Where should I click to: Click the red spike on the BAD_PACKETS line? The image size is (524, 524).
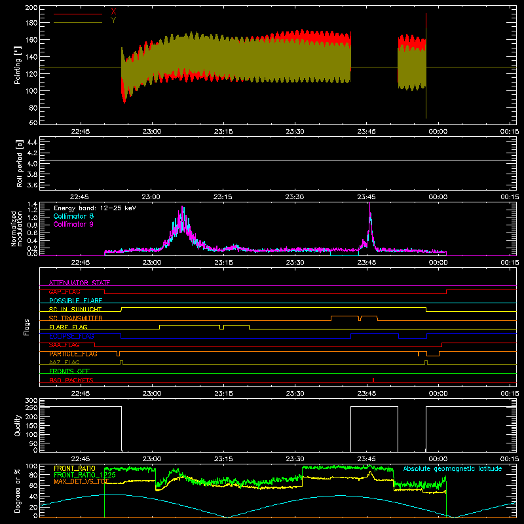point(373,380)
